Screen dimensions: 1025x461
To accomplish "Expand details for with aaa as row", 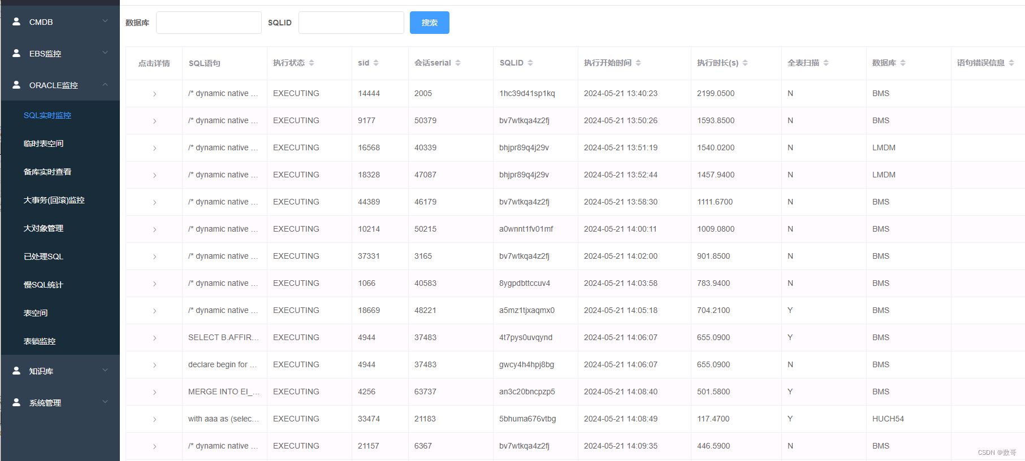I will click(x=154, y=419).
